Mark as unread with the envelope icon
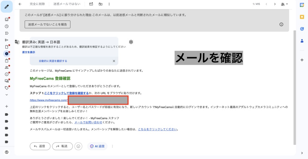The height and width of the screenshot is (159, 308). 91,4
